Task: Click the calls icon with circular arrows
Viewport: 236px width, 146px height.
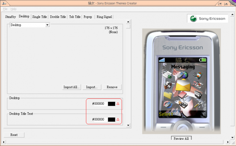Action: coord(168,104)
